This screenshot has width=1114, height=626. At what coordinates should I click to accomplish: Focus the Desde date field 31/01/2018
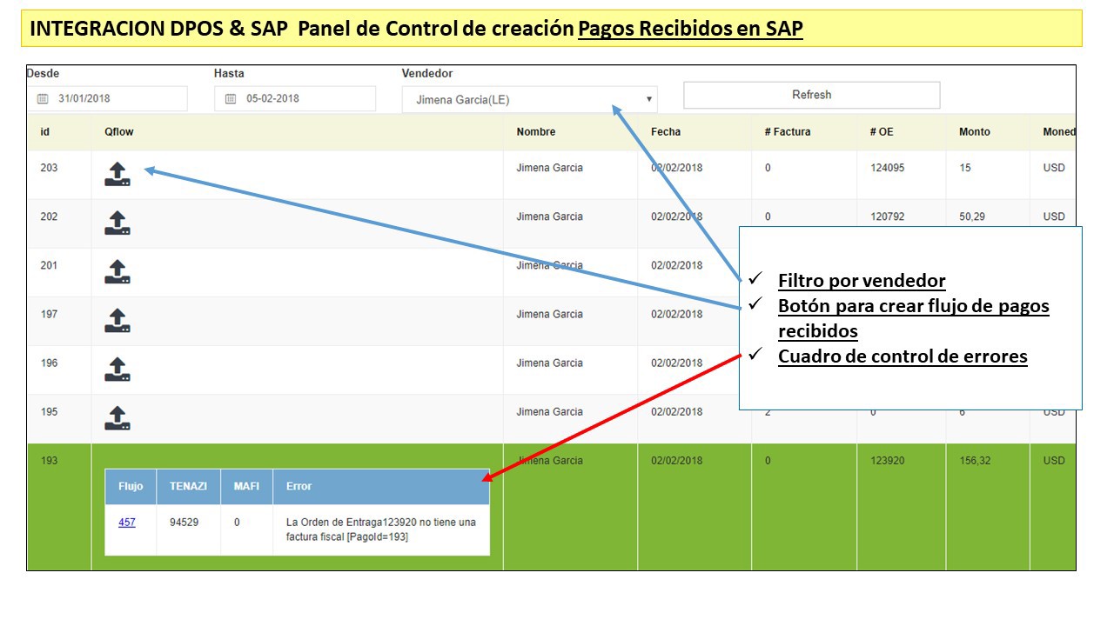107,98
